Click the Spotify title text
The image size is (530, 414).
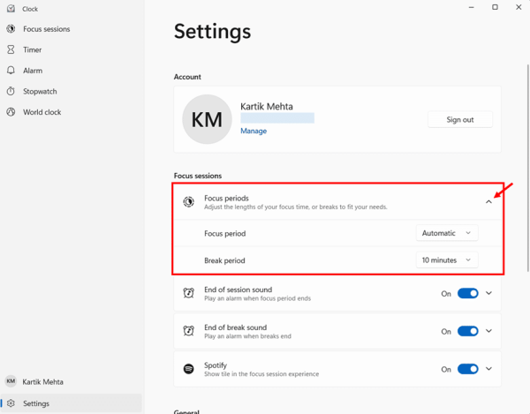(216, 365)
